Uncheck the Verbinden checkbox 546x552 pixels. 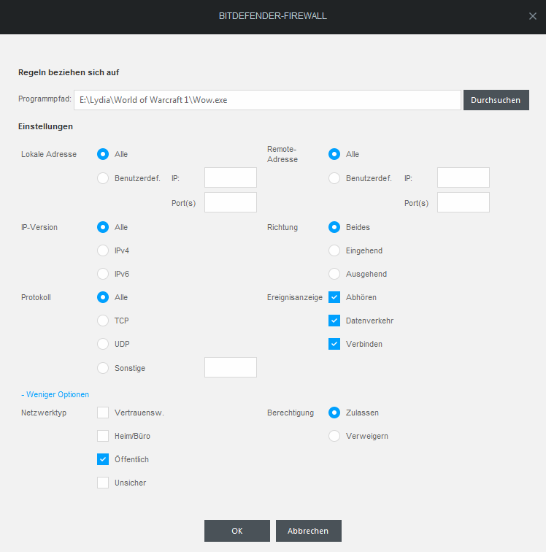(x=334, y=344)
